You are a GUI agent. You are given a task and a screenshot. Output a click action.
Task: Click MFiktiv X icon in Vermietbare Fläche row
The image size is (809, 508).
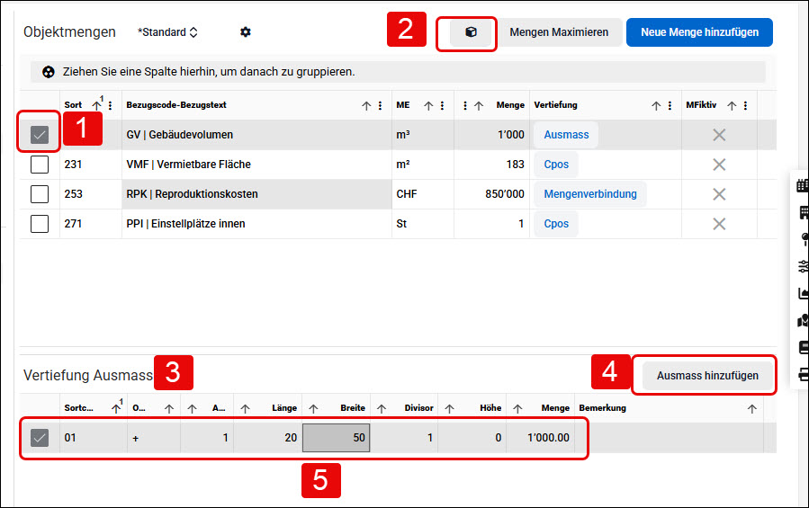tap(719, 165)
